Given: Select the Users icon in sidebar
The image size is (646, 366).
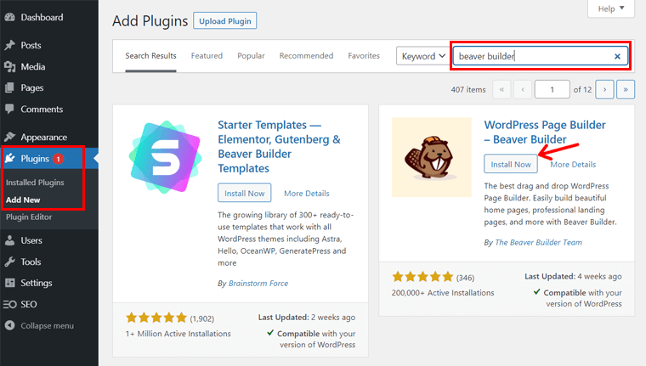Looking at the screenshot, I should click(9, 240).
